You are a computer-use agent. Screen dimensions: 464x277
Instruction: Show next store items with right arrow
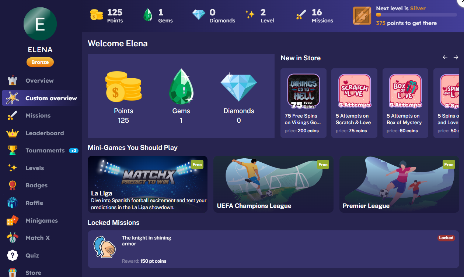[x=456, y=57]
